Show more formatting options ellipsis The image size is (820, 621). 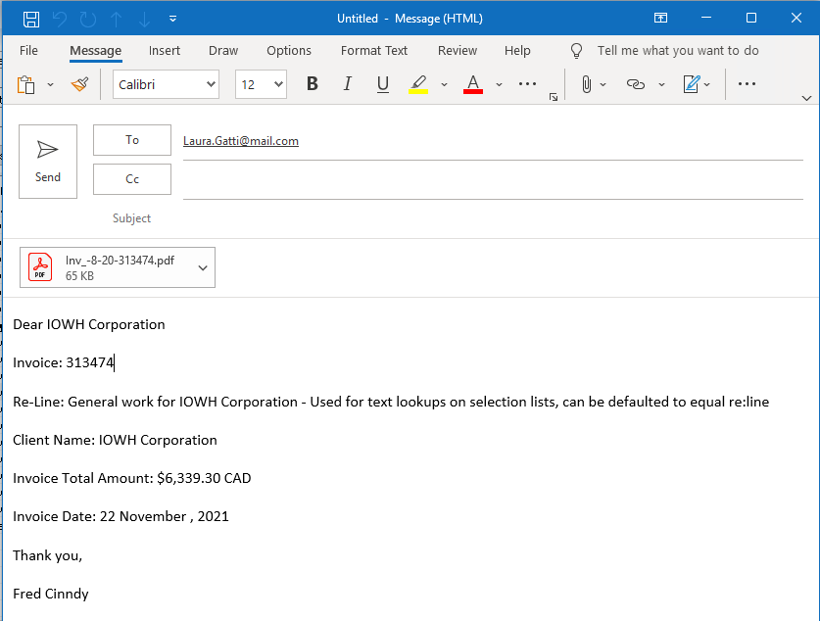pyautogui.click(x=527, y=83)
